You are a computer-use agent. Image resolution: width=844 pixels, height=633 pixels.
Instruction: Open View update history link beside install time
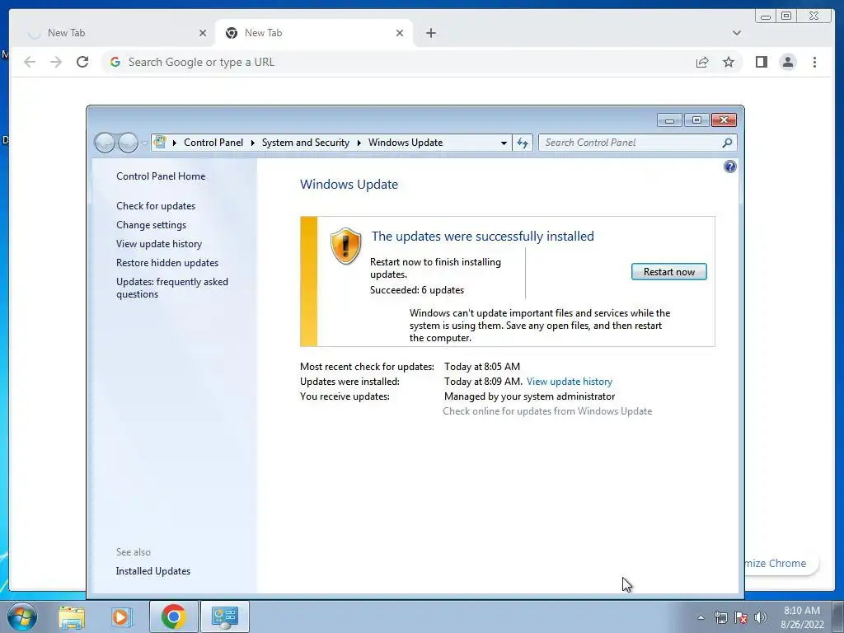[x=570, y=382]
